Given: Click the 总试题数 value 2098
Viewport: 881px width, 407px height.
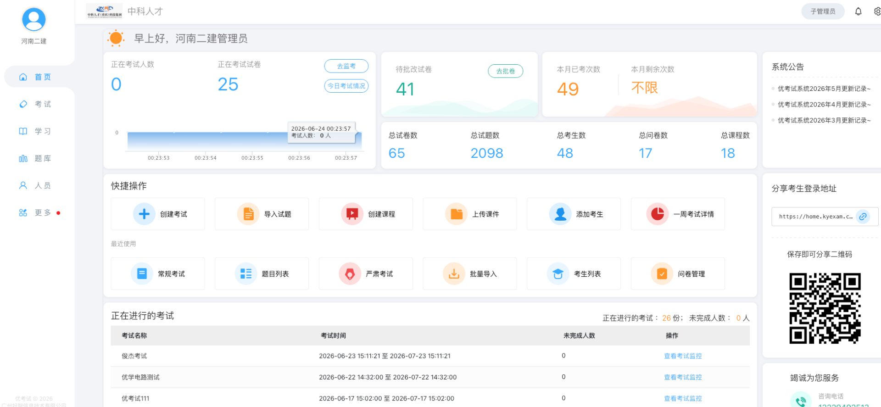Looking at the screenshot, I should [487, 153].
